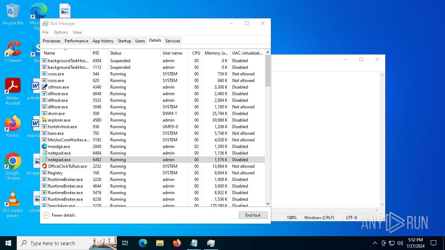
Task: Switch to Notepad taskbar button
Action: (x=194, y=243)
